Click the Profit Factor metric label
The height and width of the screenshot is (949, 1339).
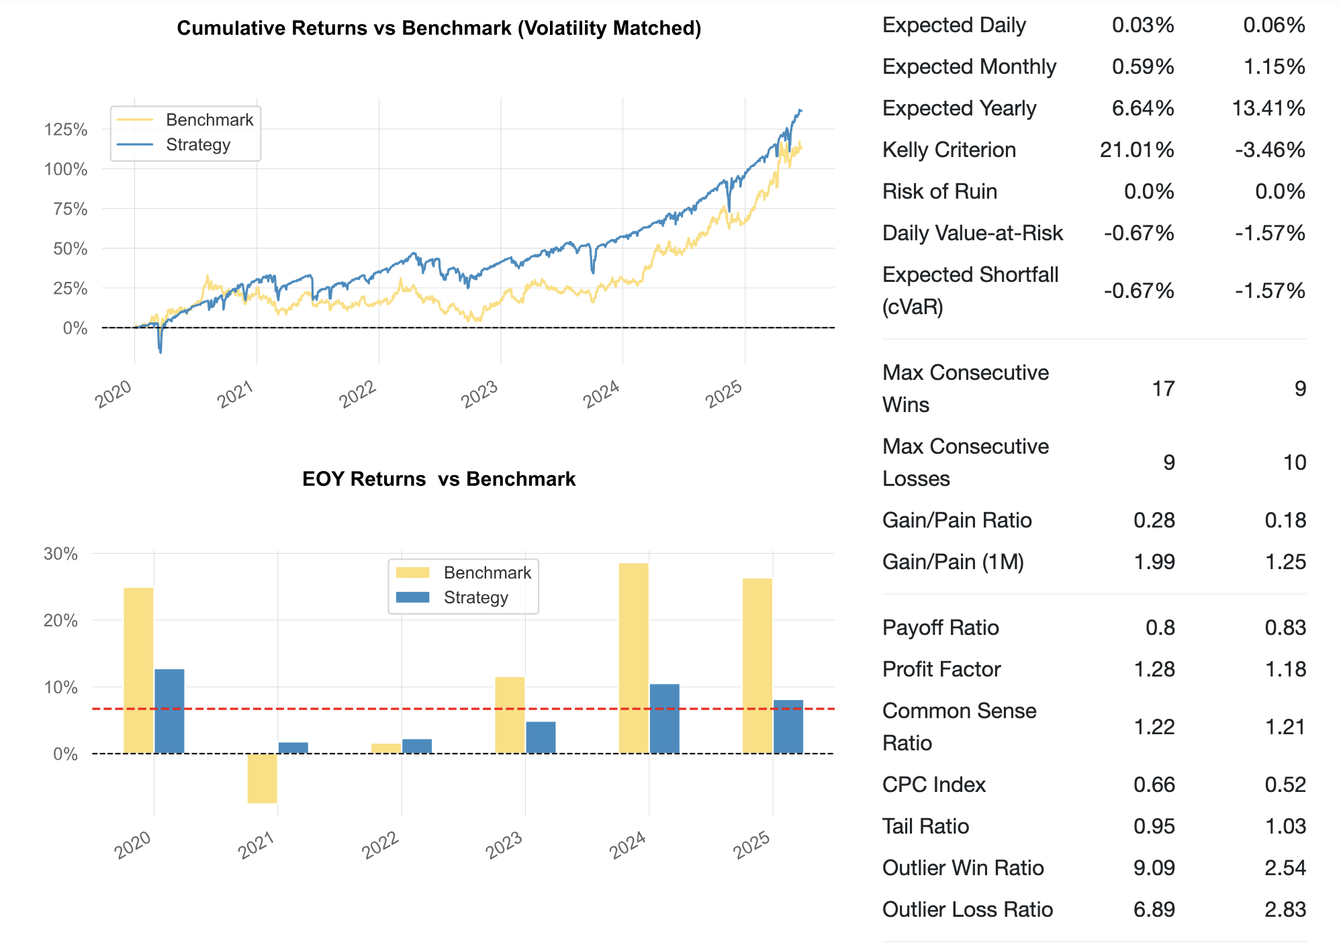click(x=941, y=669)
